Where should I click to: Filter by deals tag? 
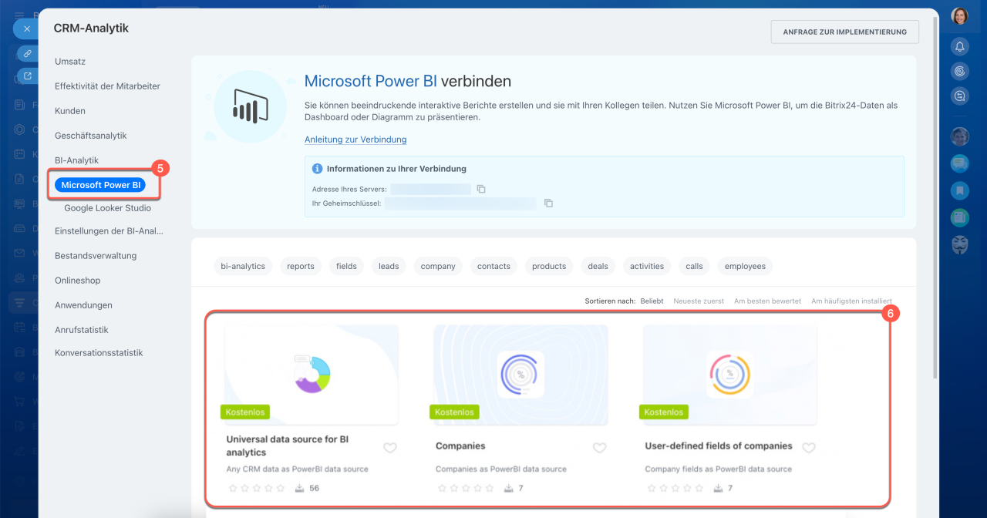(598, 266)
